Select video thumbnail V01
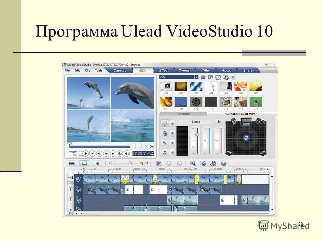Image resolution: width=322 pixels, height=241 pixels. 166,87
